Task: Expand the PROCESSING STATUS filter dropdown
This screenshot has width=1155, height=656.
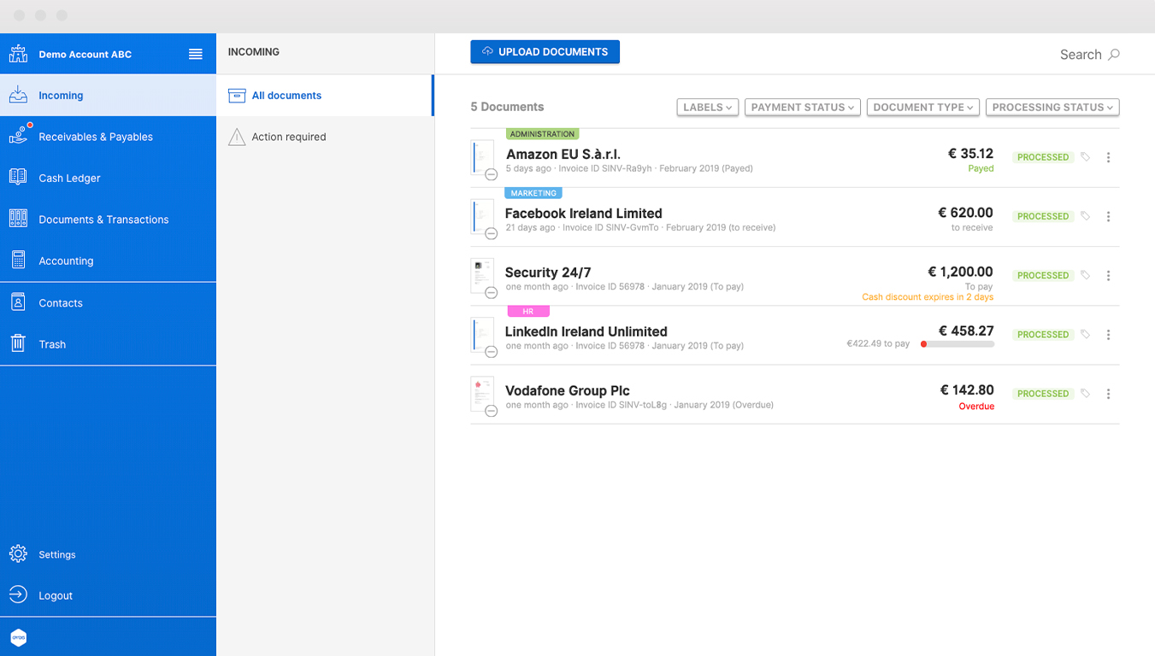Action: pos(1052,107)
